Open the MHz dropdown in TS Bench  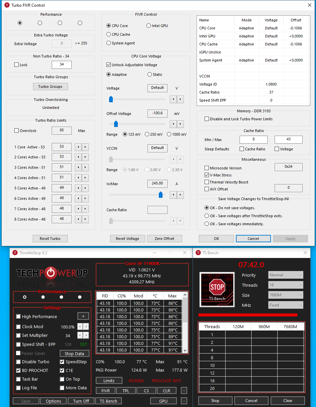coord(286,305)
